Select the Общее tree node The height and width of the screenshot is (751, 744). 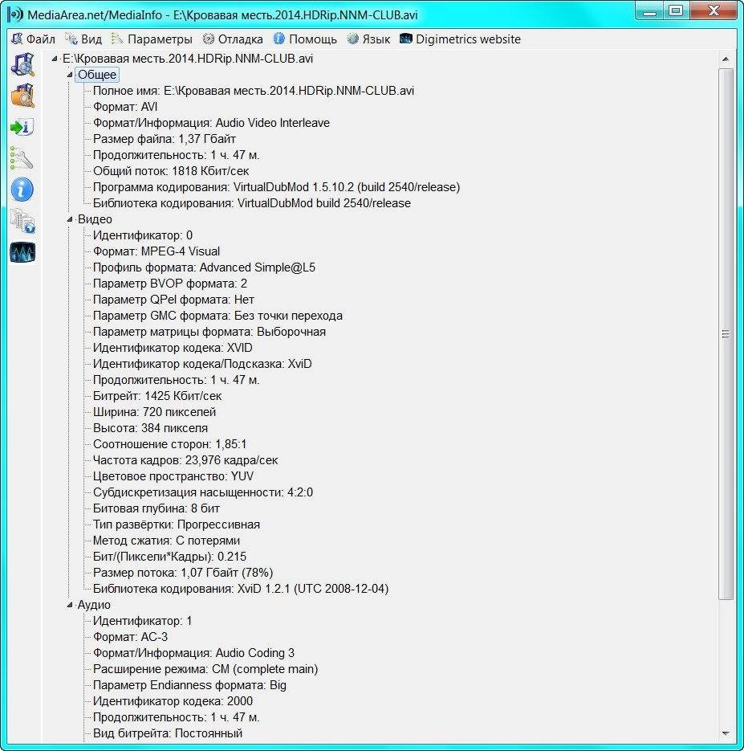tap(97, 75)
